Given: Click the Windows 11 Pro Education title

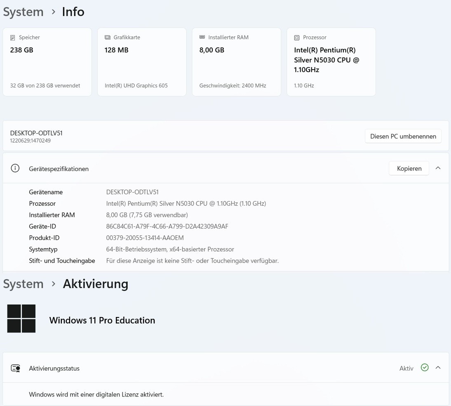Looking at the screenshot, I should tap(102, 320).
